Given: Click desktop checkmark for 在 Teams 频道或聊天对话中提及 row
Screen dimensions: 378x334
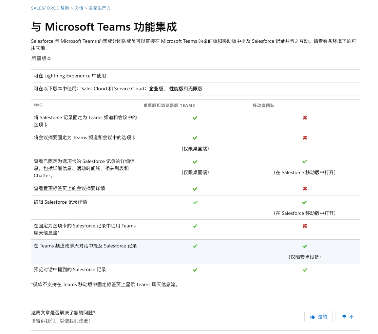Looking at the screenshot, I should [x=195, y=246].
